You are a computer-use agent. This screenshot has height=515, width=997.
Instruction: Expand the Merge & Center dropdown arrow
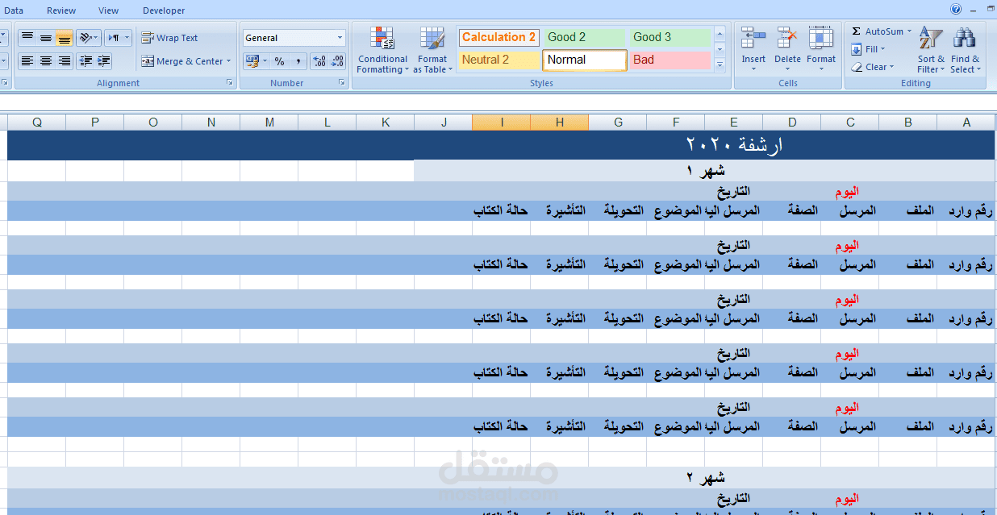[228, 61]
